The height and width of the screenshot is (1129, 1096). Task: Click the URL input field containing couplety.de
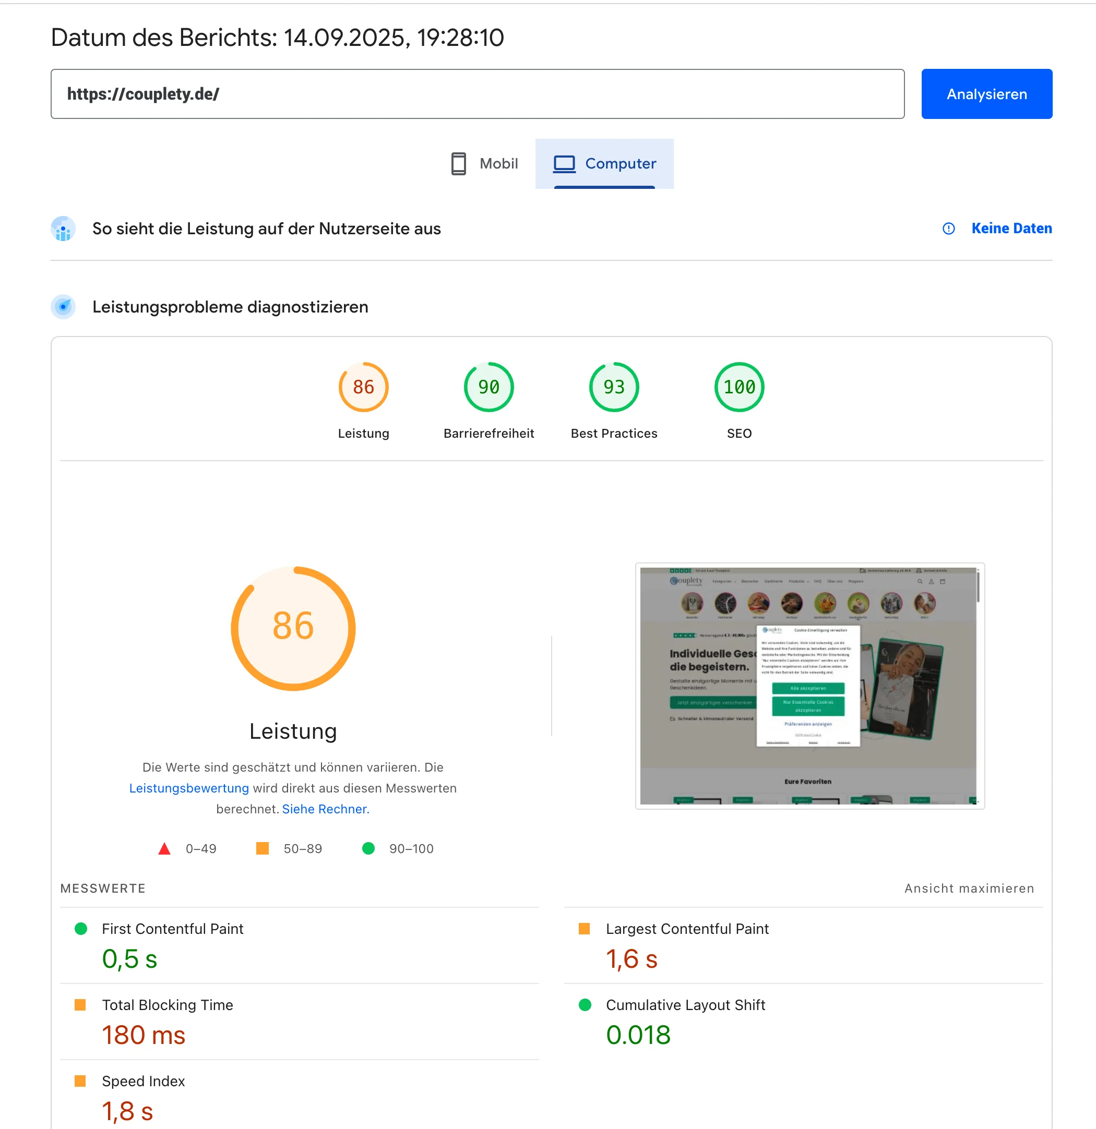pos(477,94)
